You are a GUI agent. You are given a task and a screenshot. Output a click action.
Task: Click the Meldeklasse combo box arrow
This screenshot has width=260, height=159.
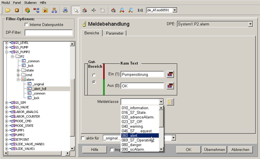161,102
